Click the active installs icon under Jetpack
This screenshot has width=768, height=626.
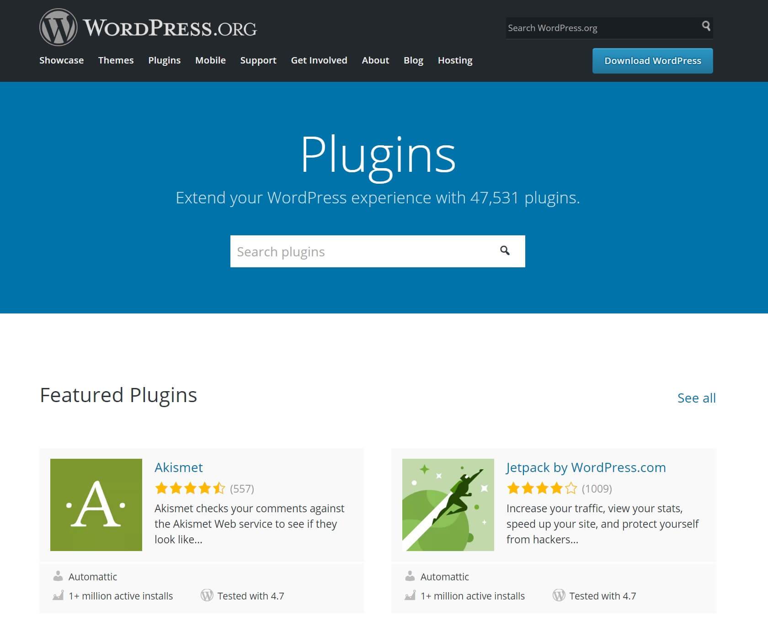click(410, 595)
